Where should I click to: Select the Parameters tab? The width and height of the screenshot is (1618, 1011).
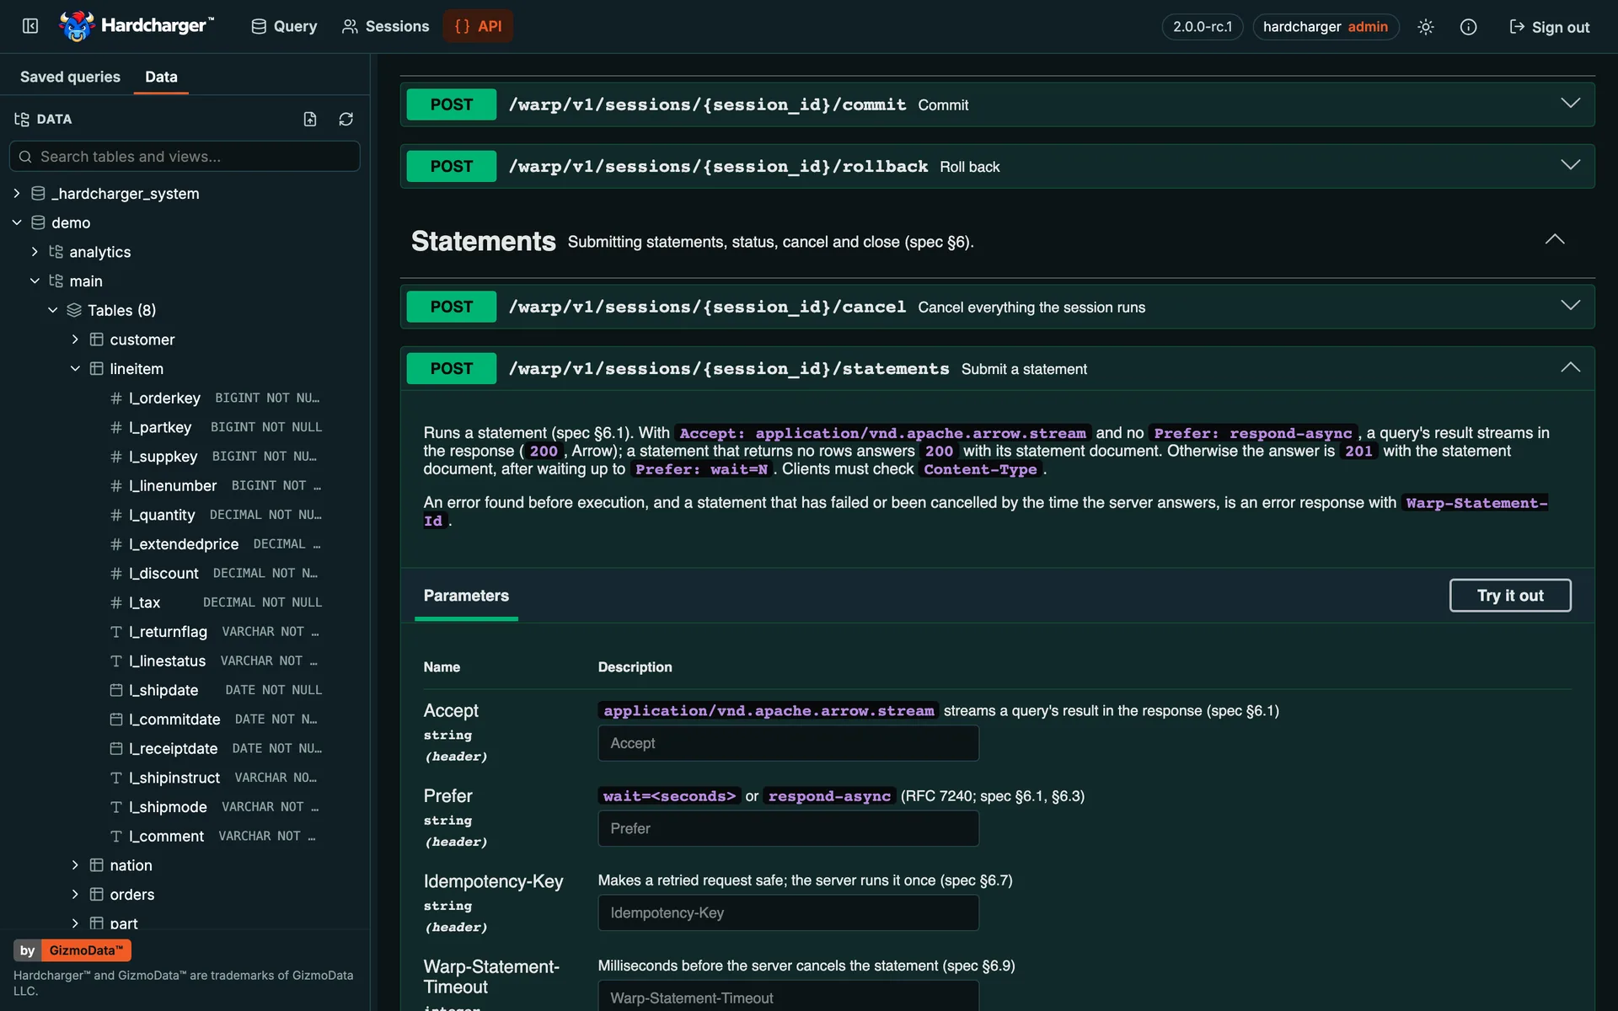point(466,596)
